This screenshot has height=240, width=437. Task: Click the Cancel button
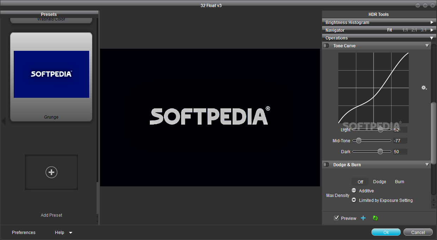[418, 232]
